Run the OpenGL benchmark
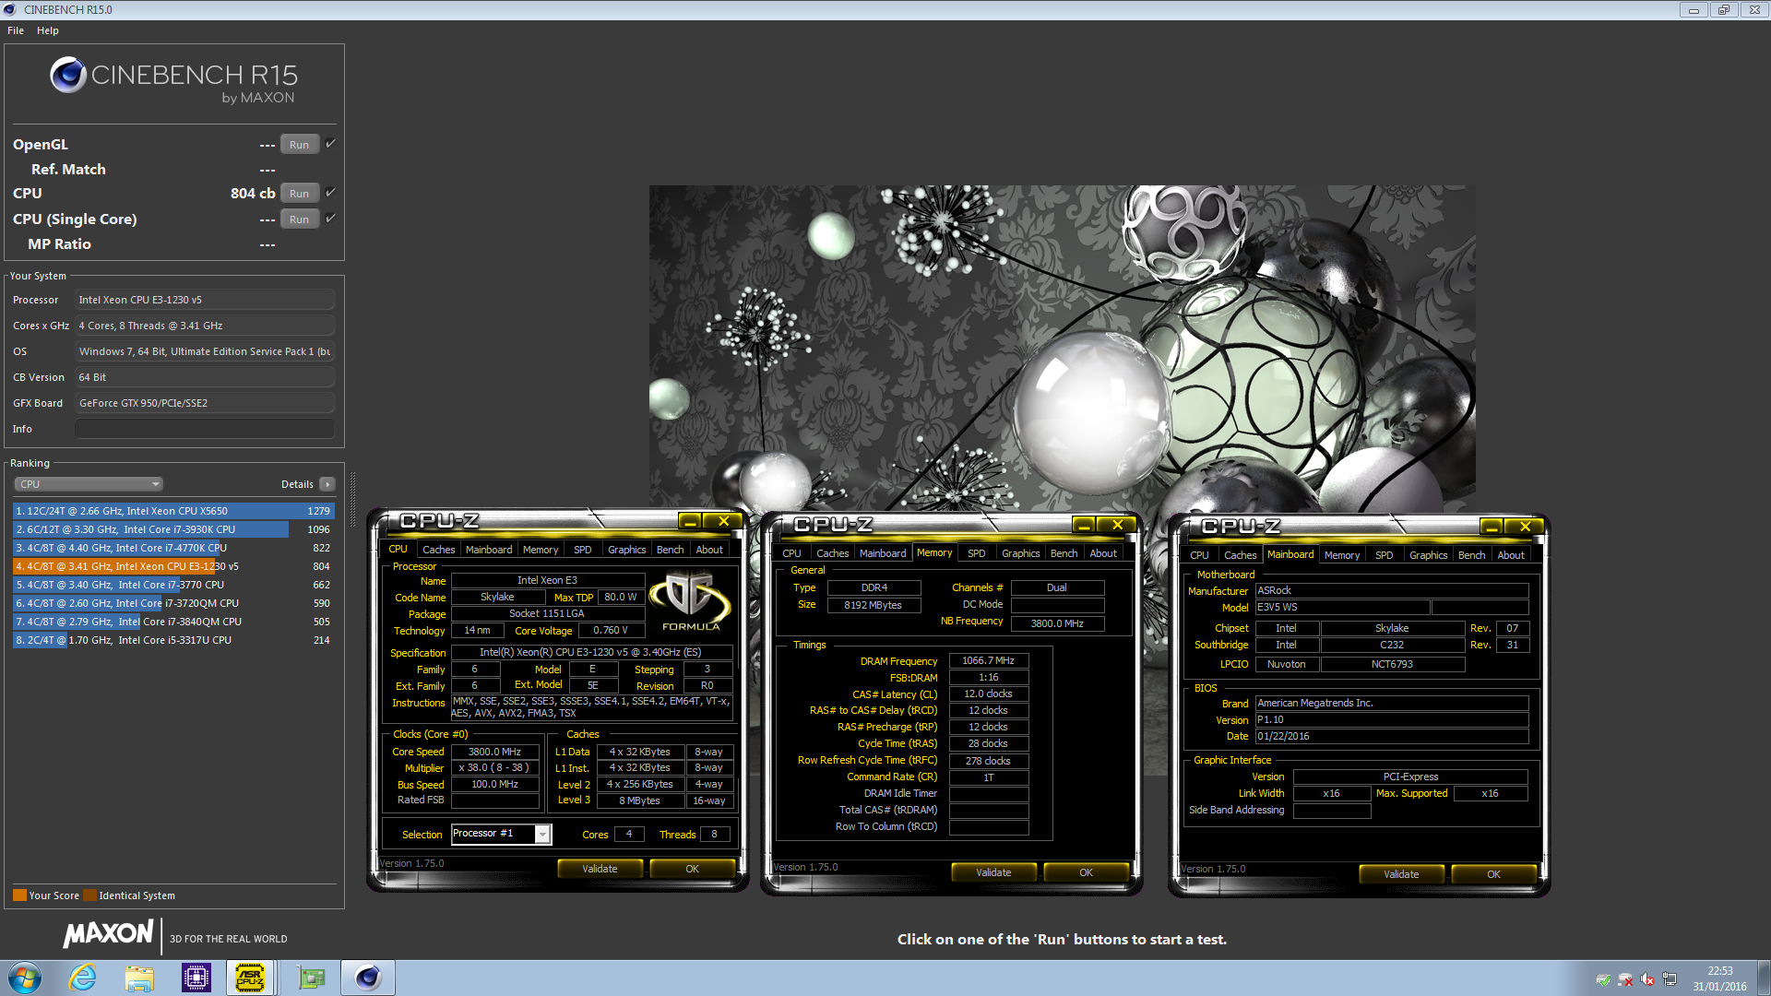Screen dimensions: 1771x996 pyautogui.click(x=300, y=145)
